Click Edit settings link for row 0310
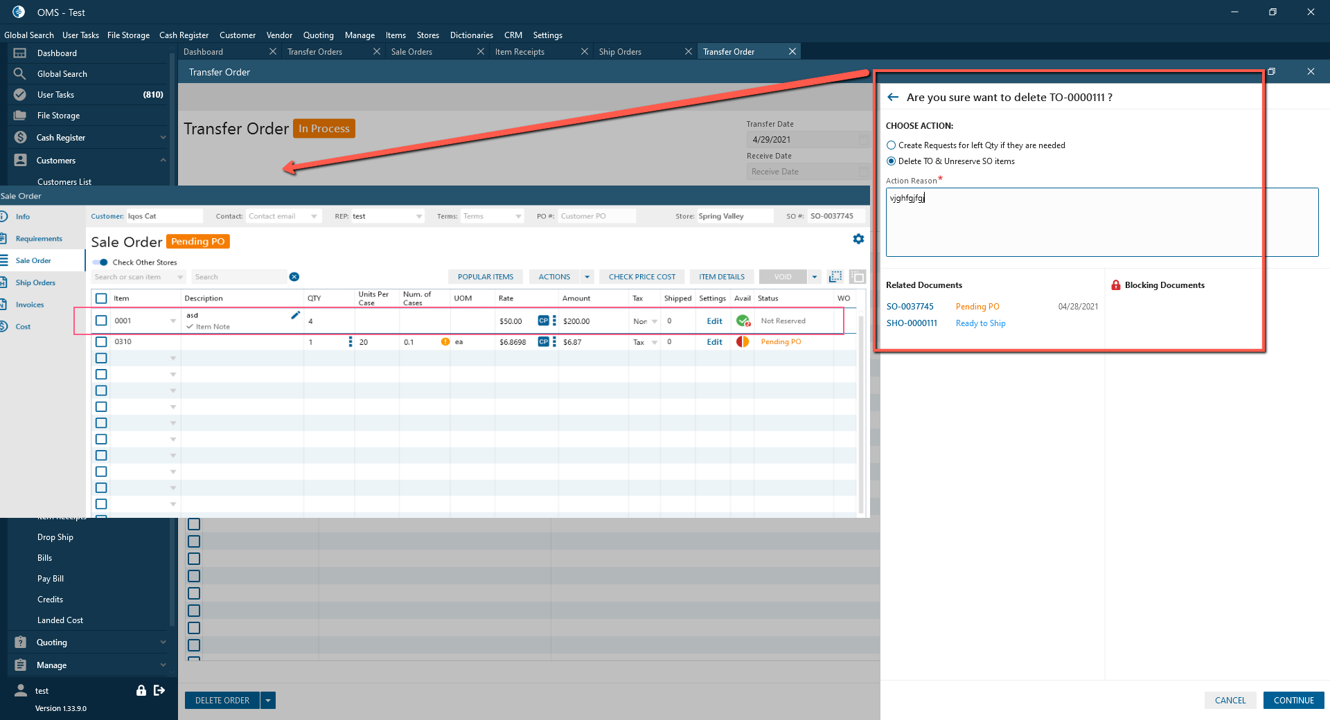The width and height of the screenshot is (1330, 720). pyautogui.click(x=714, y=342)
